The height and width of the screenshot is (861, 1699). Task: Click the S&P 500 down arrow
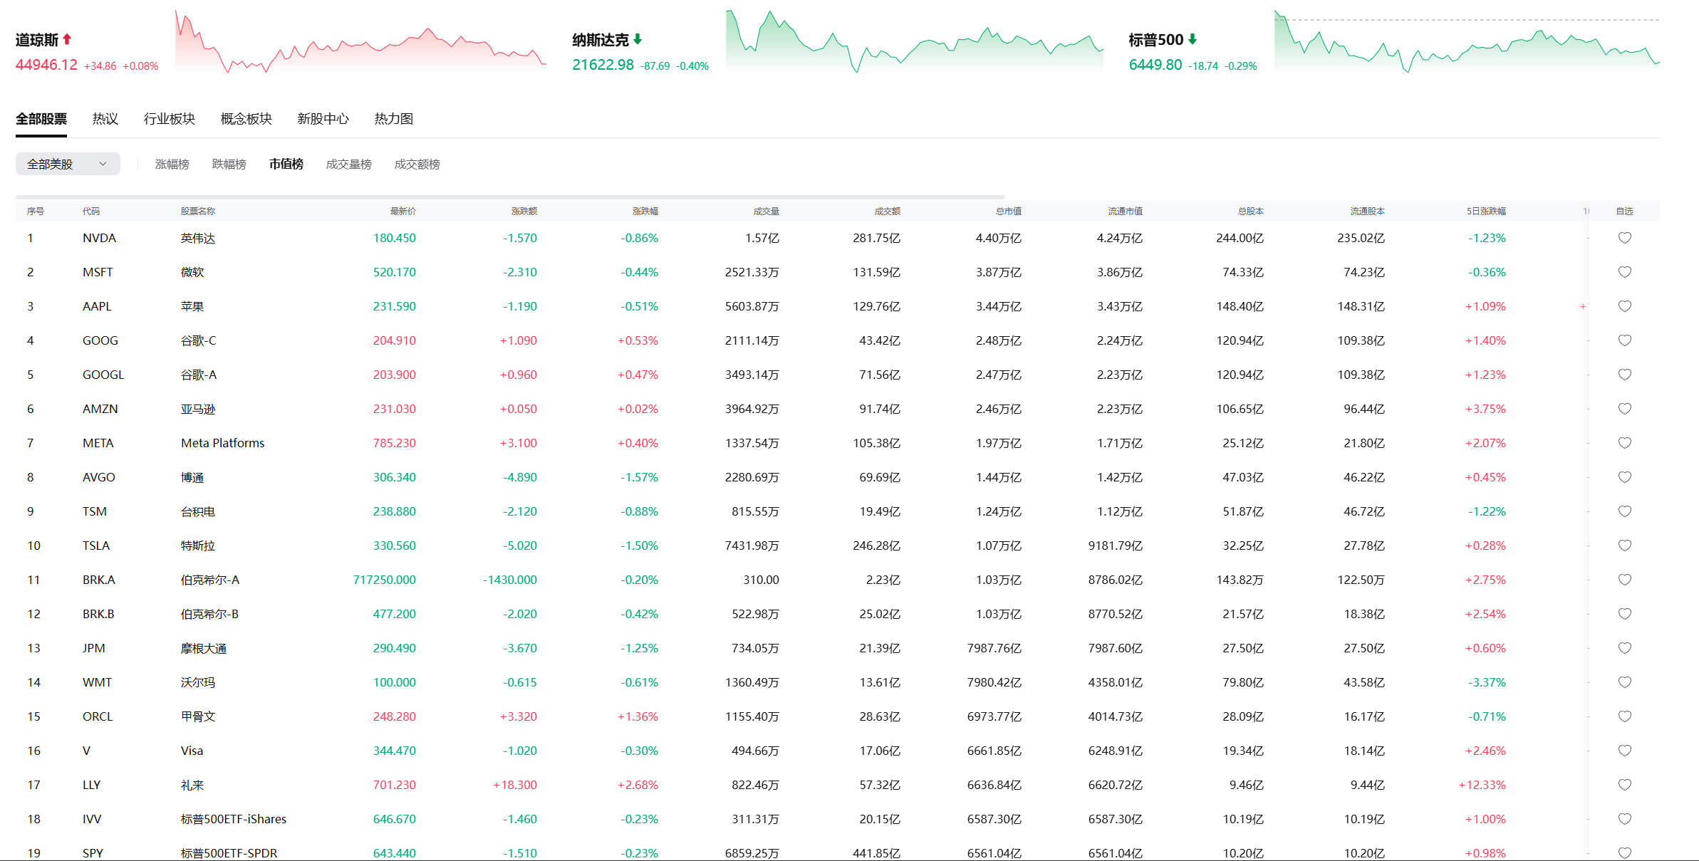tap(1193, 39)
